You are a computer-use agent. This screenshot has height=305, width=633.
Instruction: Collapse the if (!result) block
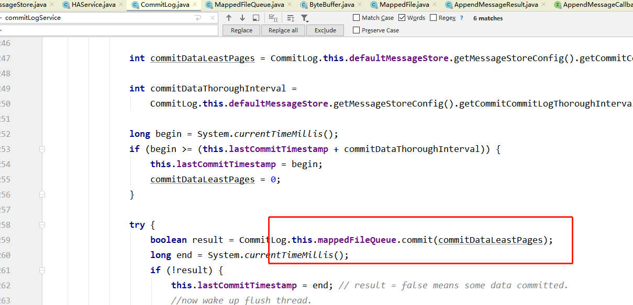click(x=42, y=271)
